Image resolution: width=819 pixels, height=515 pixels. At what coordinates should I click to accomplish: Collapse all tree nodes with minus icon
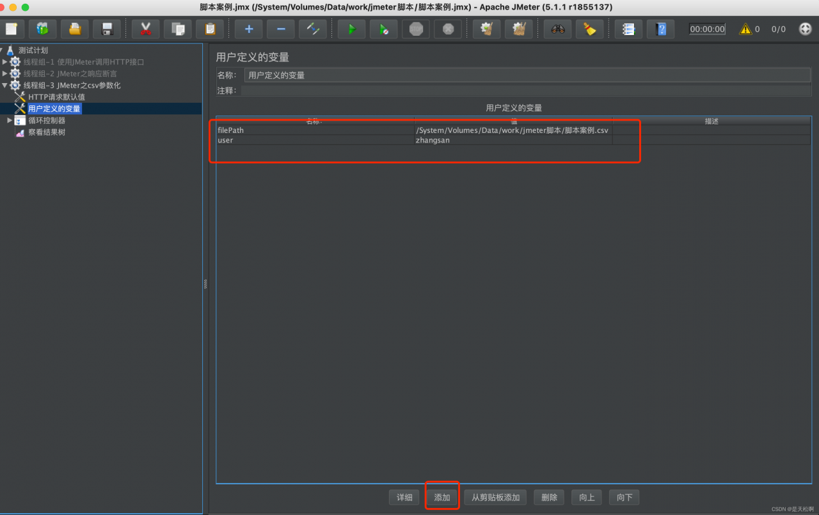tap(281, 29)
